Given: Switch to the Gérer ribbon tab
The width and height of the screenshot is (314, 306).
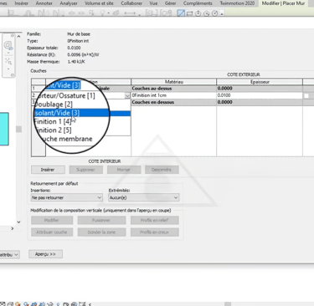Looking at the screenshot, I should click(x=170, y=3).
